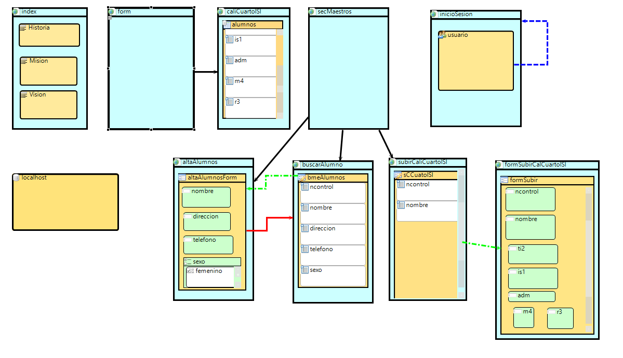Select the Mision element on the index page
The width and height of the screenshot is (623, 358).
[48, 71]
